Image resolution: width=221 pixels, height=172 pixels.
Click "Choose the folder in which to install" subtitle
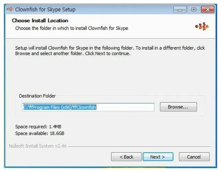point(71,28)
